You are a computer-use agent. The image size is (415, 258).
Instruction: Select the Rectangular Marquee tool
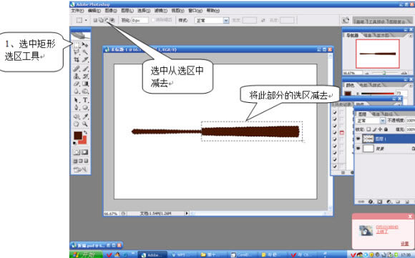pos(77,45)
